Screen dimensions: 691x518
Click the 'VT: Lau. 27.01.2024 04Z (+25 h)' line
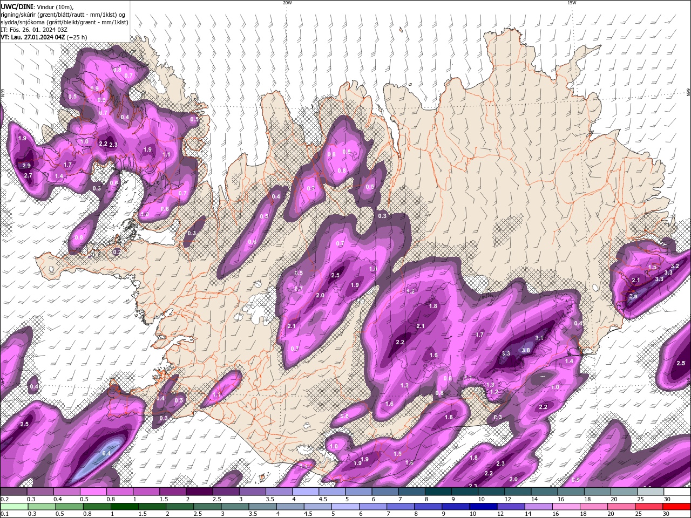44,37
